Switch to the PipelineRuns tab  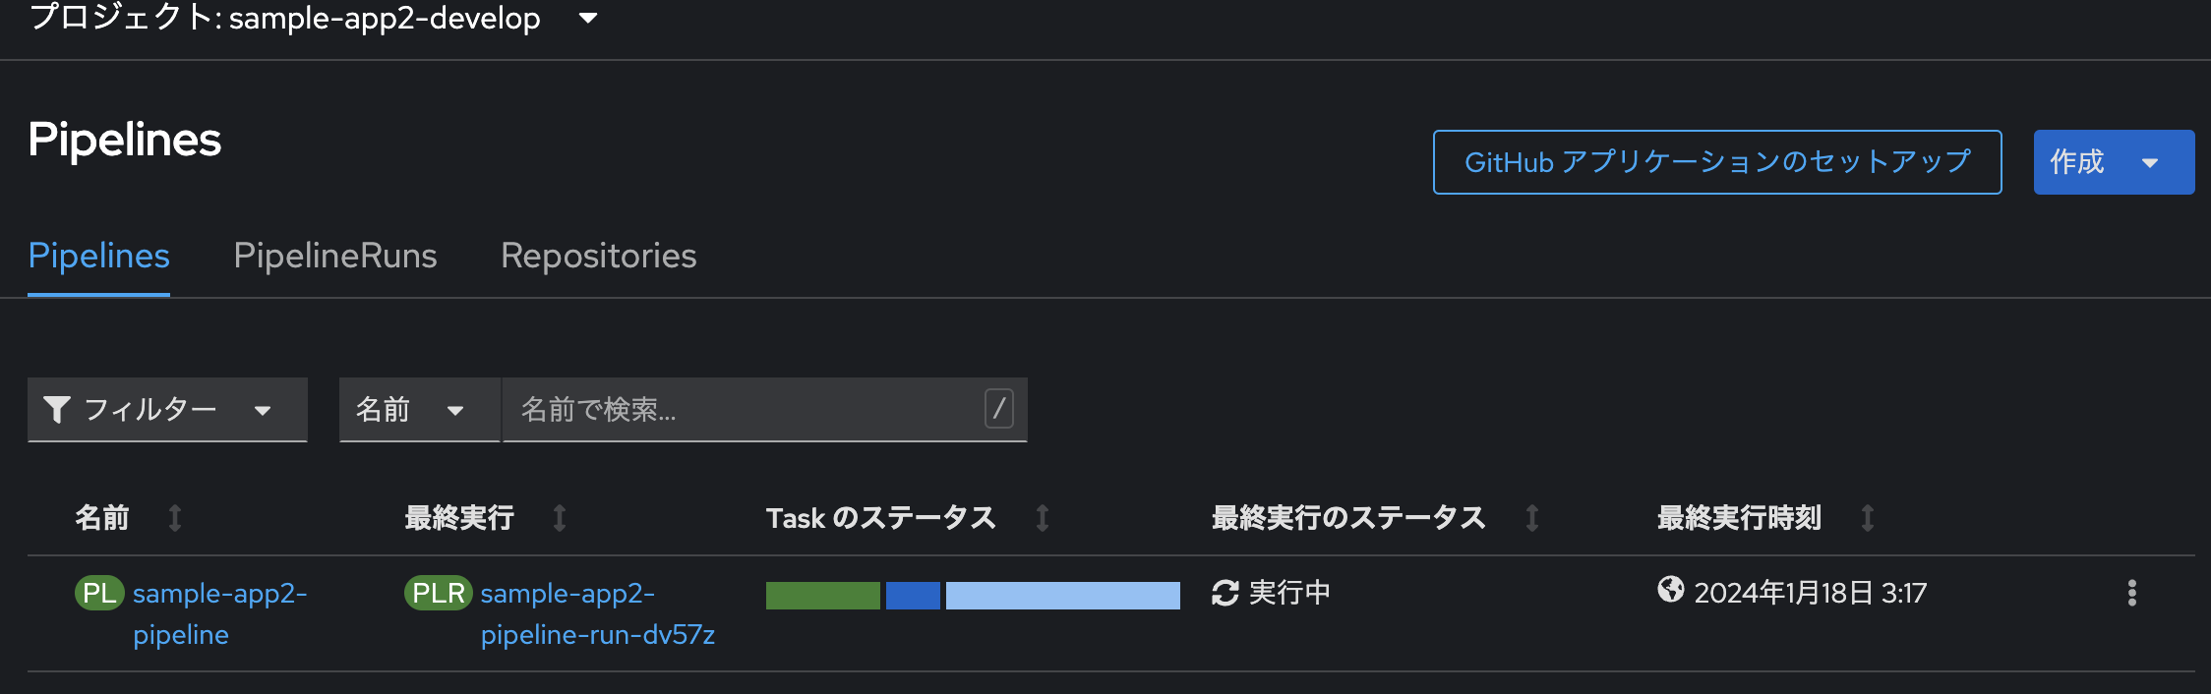pos(335,256)
